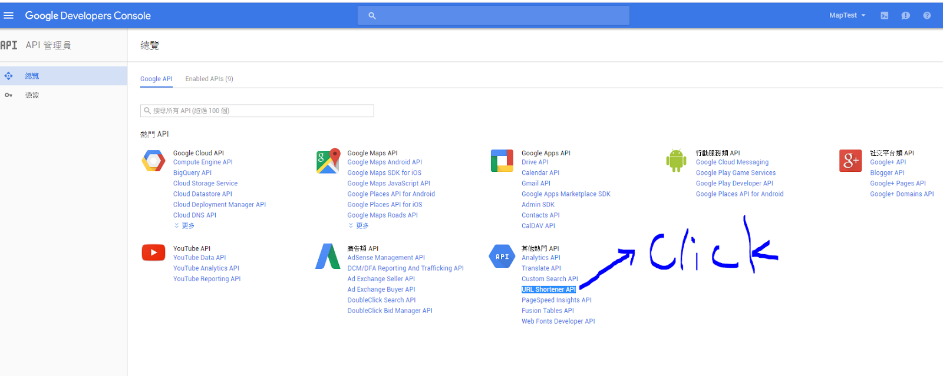Open URL Shortener API link

pos(549,290)
